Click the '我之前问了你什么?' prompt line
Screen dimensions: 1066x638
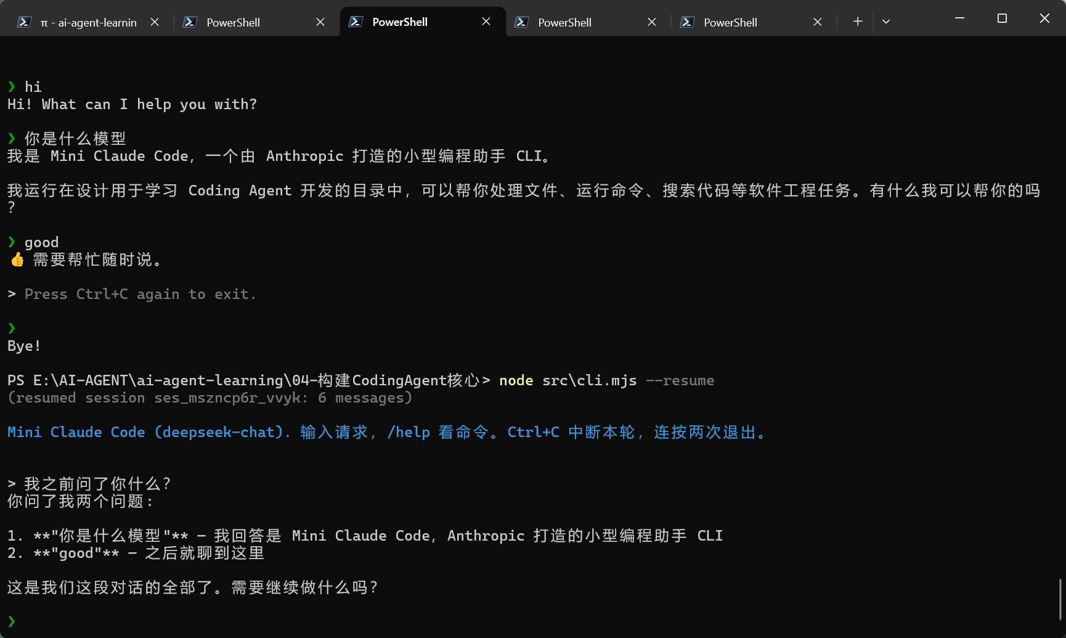[89, 484]
